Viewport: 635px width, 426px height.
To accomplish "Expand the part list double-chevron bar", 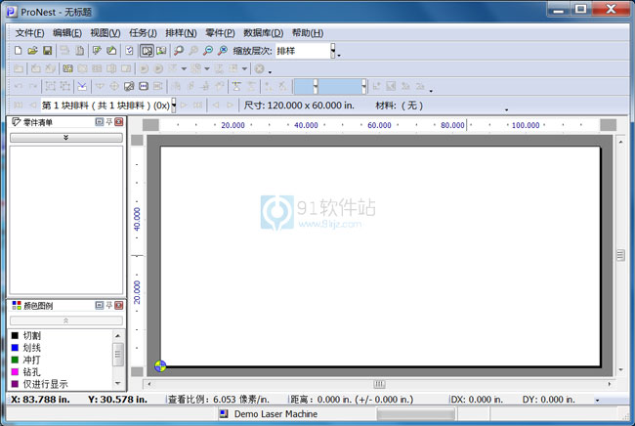I will pyautogui.click(x=66, y=138).
